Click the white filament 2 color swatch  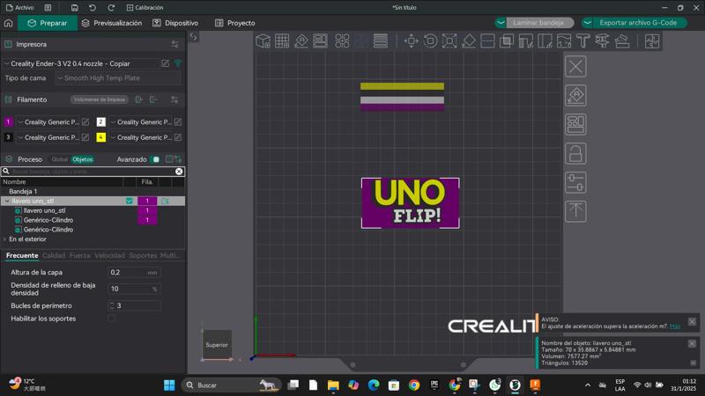tap(100, 121)
